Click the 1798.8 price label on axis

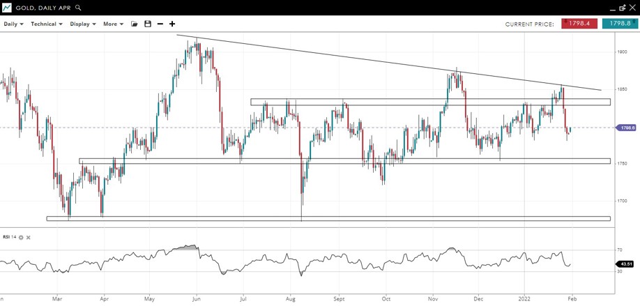tap(626, 128)
